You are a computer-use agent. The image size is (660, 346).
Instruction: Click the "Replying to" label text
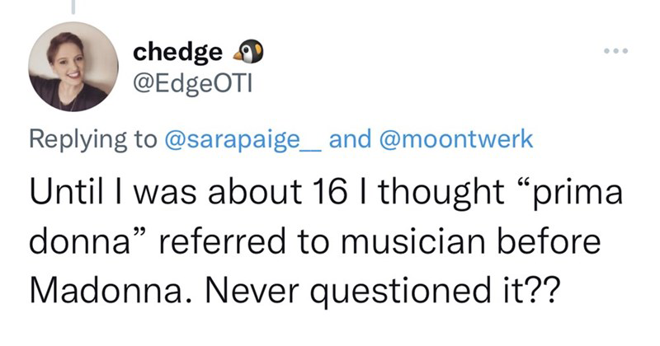coord(92,139)
